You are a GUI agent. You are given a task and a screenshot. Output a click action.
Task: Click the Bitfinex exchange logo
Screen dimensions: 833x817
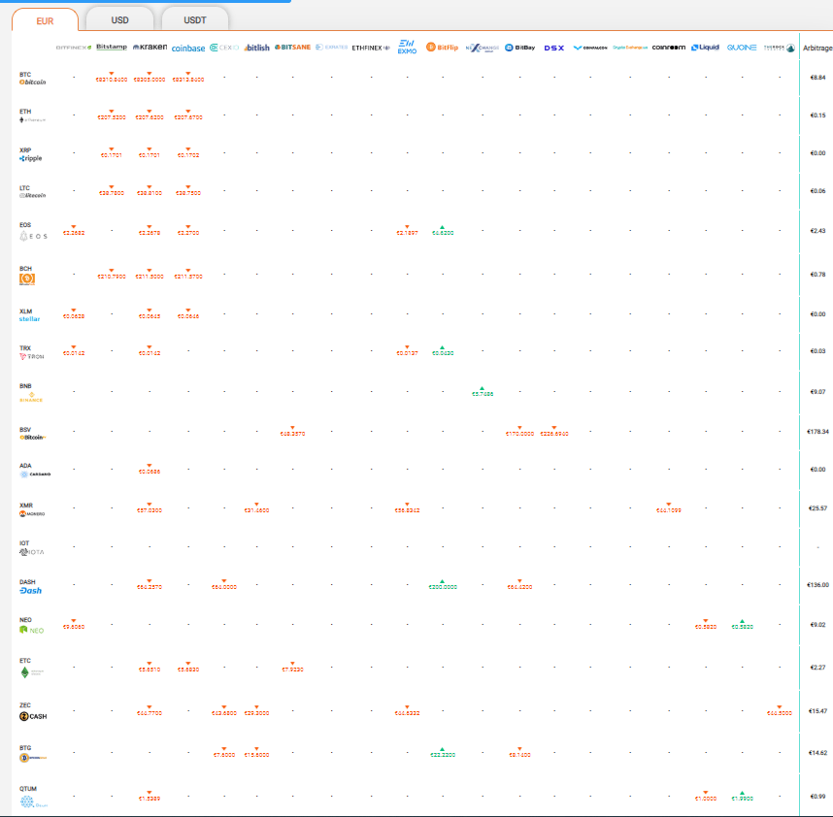pyautogui.click(x=74, y=48)
